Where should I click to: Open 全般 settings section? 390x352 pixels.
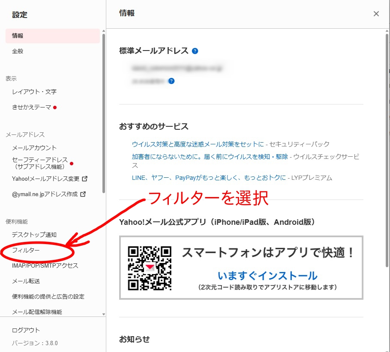[x=18, y=51]
